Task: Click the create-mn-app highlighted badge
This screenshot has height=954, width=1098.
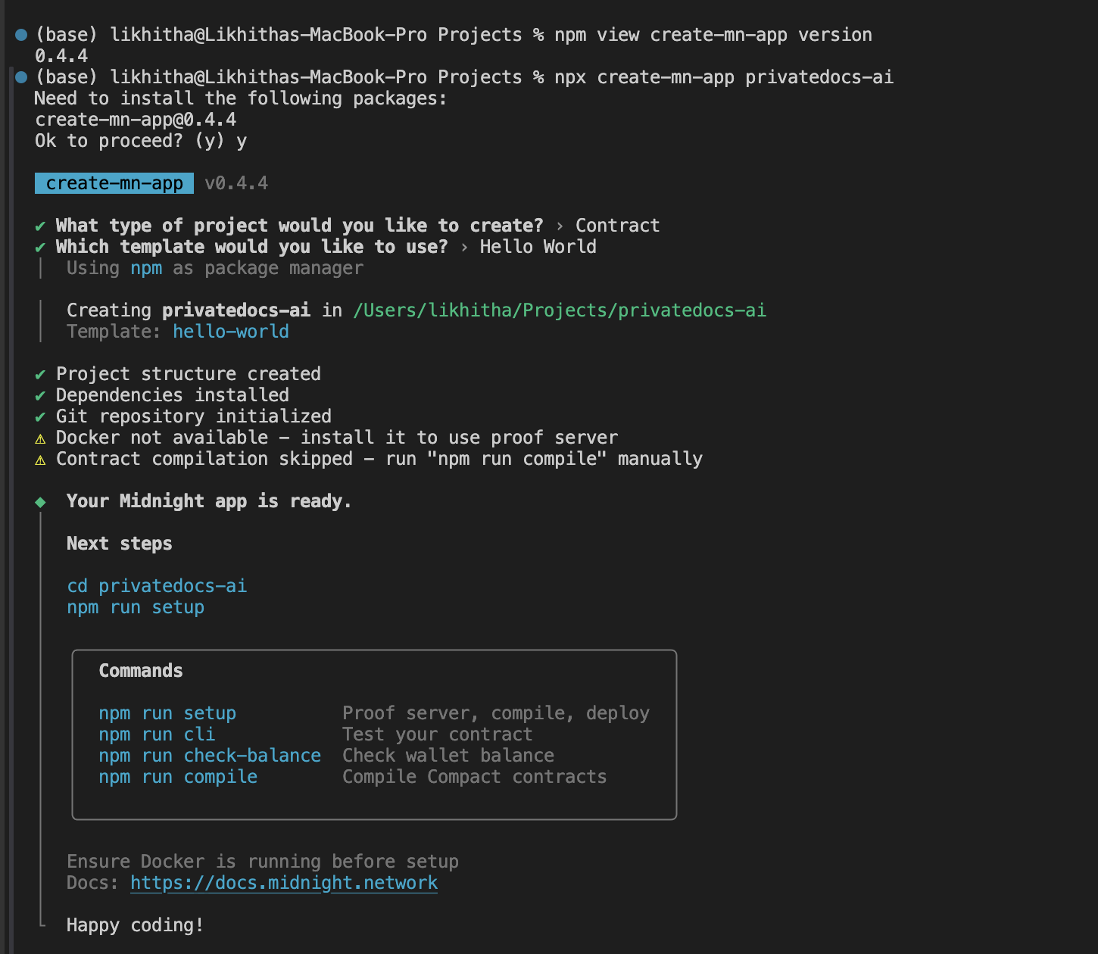Action: (114, 183)
